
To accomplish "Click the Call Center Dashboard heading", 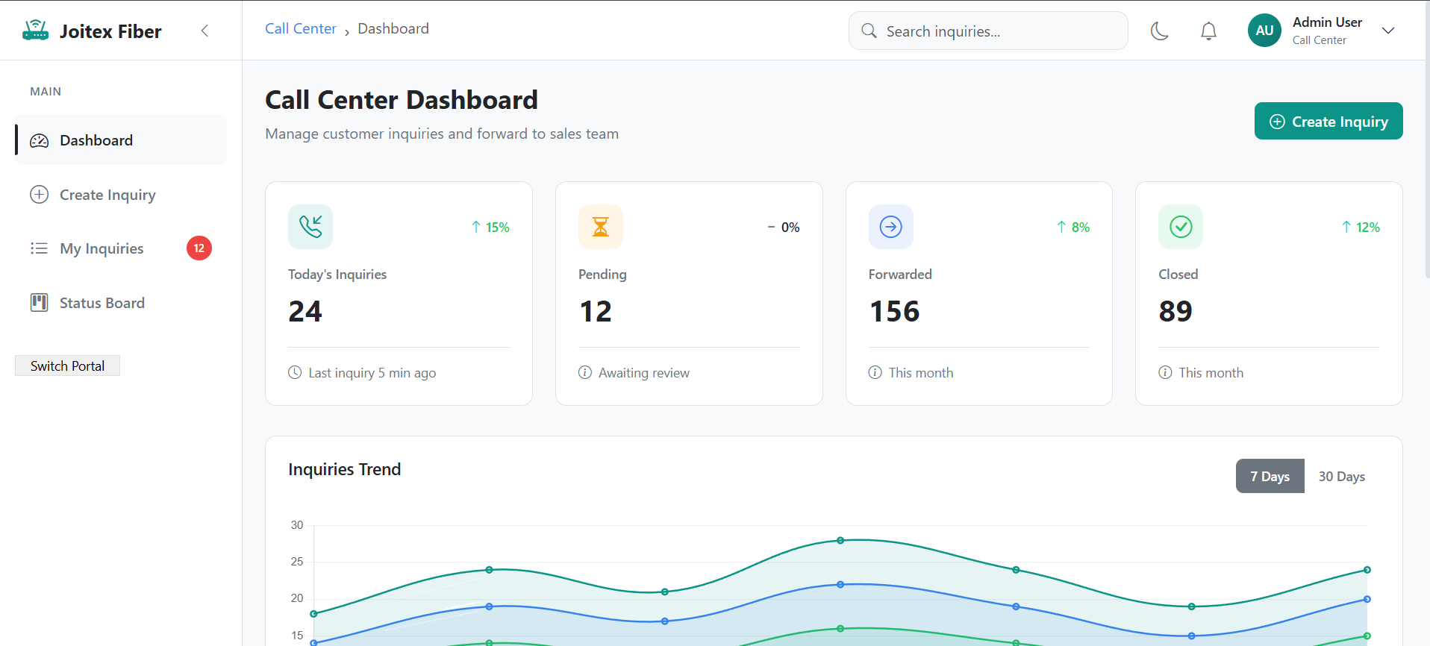I will click(402, 100).
